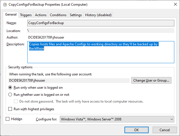Expand the Configure for dropdown

[117, 119]
